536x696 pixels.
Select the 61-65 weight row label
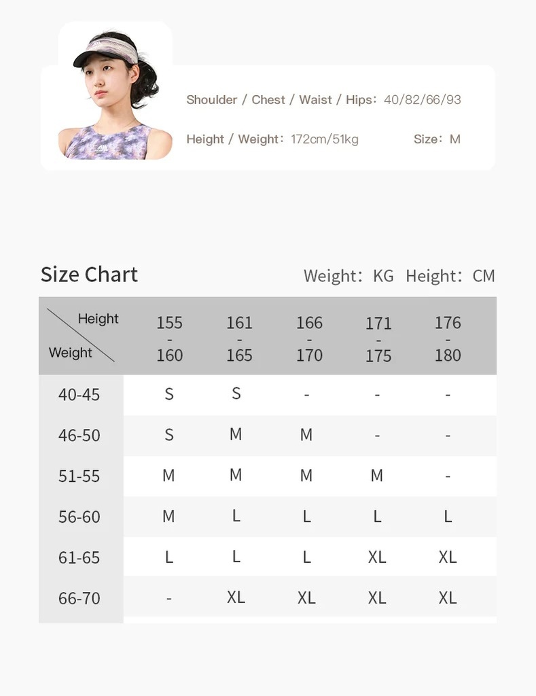[79, 558]
